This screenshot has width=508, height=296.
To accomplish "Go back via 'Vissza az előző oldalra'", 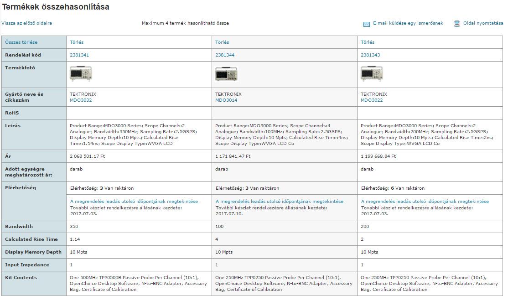I will 26,23.
